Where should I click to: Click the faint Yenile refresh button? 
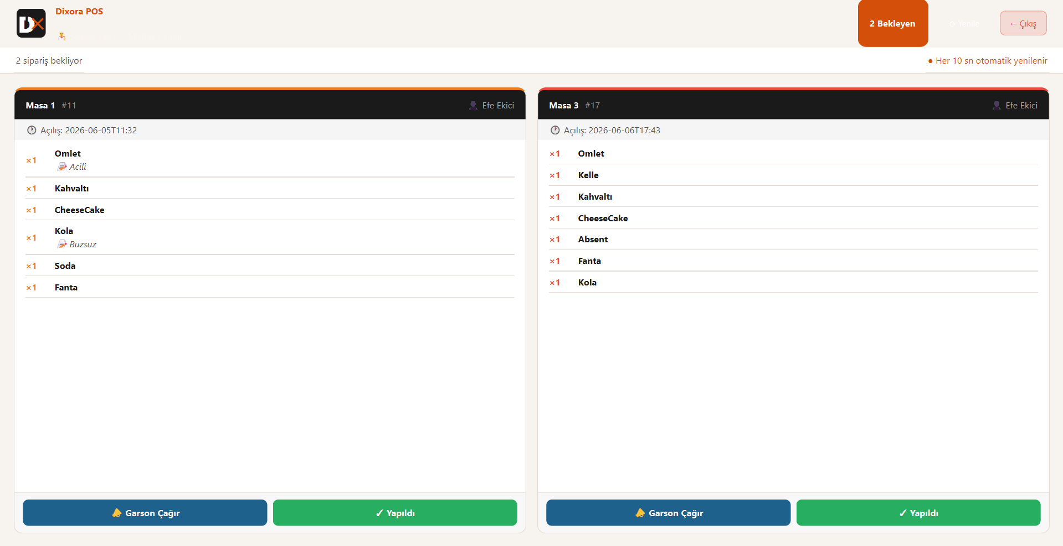click(964, 24)
